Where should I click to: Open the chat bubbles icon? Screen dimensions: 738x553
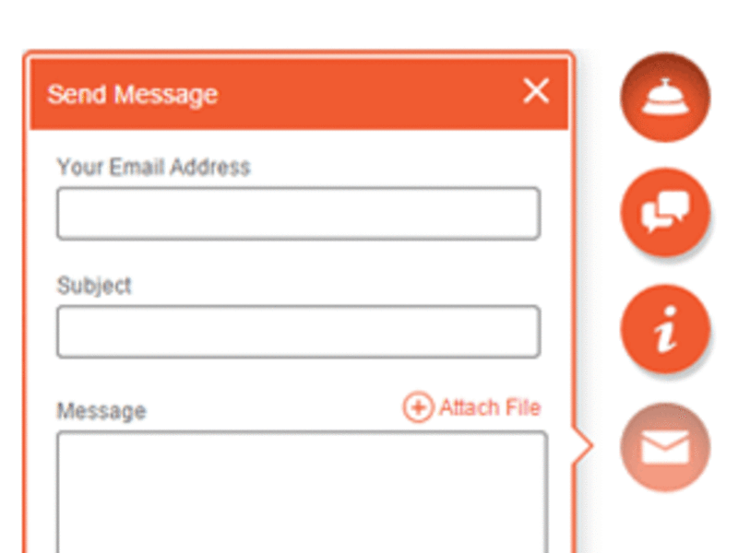coord(665,213)
